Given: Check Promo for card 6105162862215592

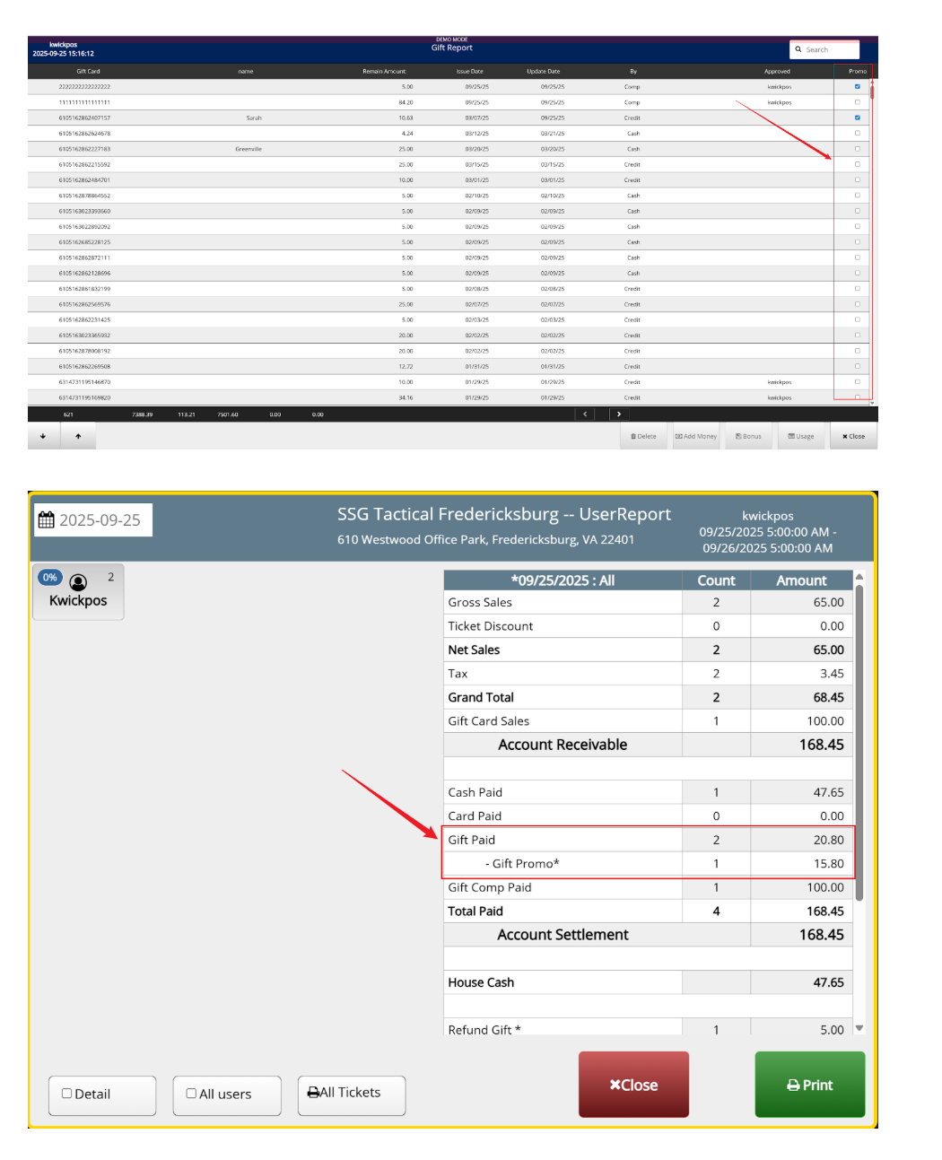Looking at the screenshot, I should [x=857, y=164].
